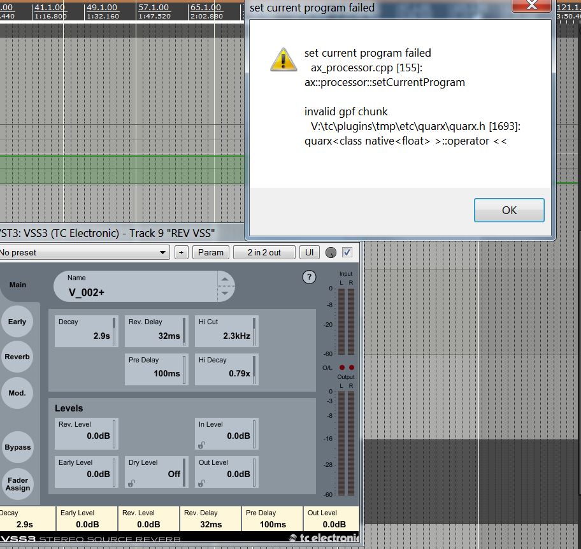Click the Levels heading
581x549 pixels.
[x=69, y=408]
